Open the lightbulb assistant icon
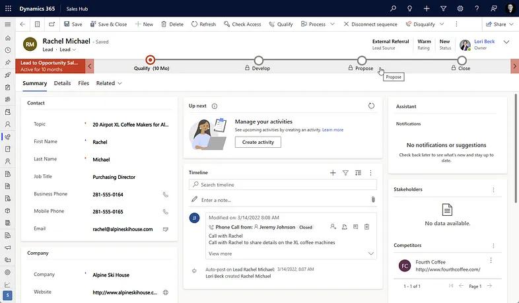Screen dimensions: 519x303 (409, 9)
